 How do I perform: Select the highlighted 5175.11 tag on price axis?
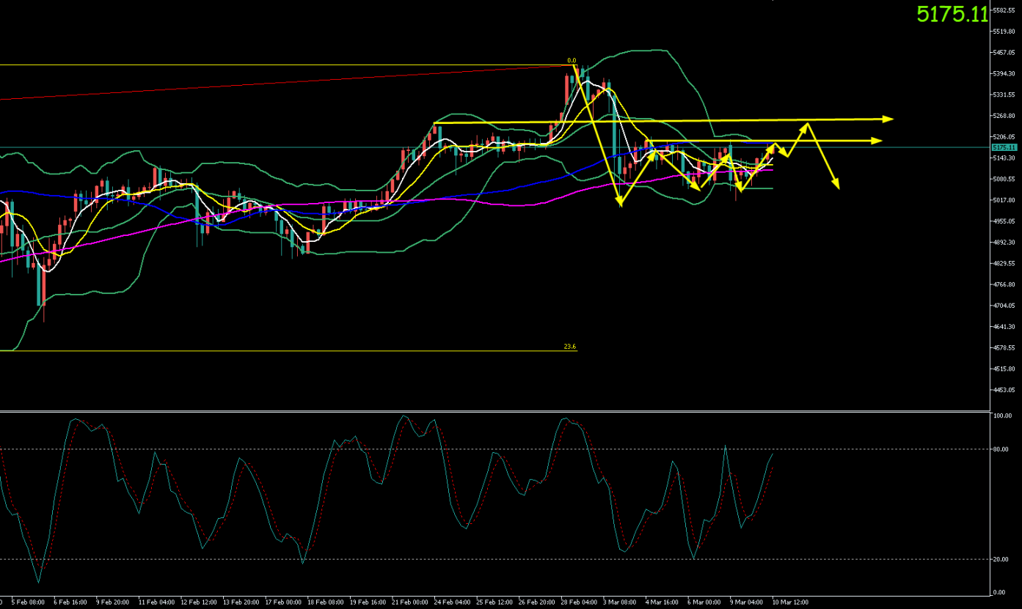(x=1002, y=147)
